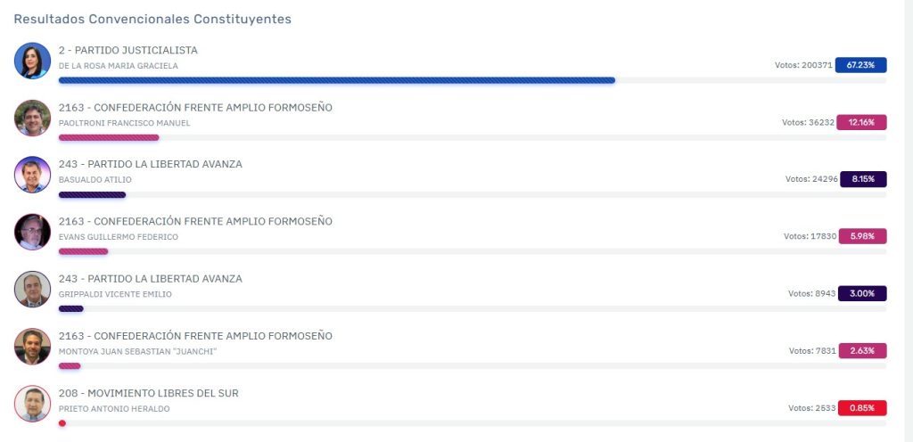This screenshot has width=913, height=442.
Task: Click the 5.98% percentage badge
Action: coord(862,236)
